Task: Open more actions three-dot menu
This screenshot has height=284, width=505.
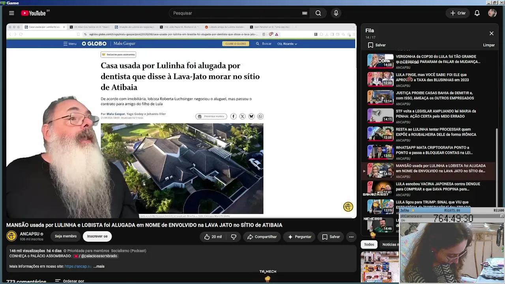Action: tap(351, 237)
